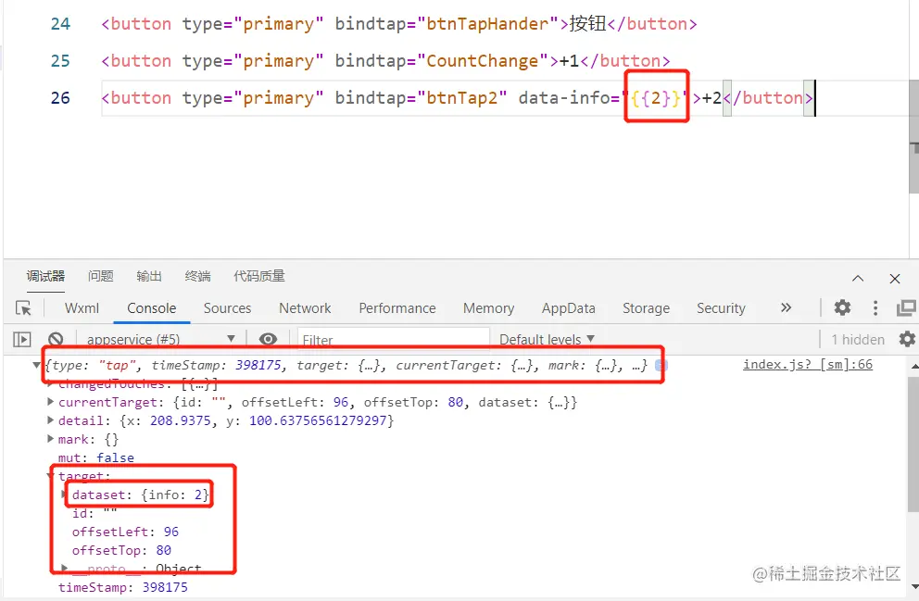Select the 终端 panel tab
Screen dimensions: 919x601
(x=197, y=276)
